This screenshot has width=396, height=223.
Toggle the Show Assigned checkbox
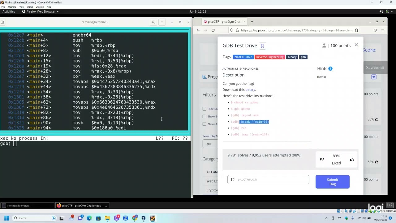(x=204, y=124)
